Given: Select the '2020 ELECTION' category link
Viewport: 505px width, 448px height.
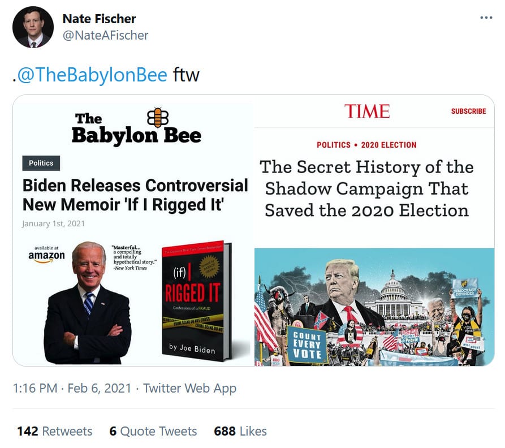Looking at the screenshot, I should pyautogui.click(x=389, y=145).
